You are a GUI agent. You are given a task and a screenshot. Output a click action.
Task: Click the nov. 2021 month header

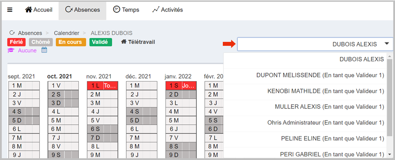coord(99,76)
